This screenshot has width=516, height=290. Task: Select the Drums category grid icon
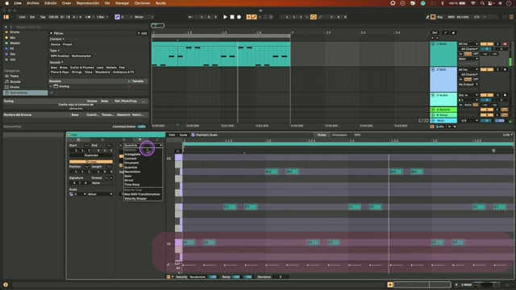[x=6, y=87]
